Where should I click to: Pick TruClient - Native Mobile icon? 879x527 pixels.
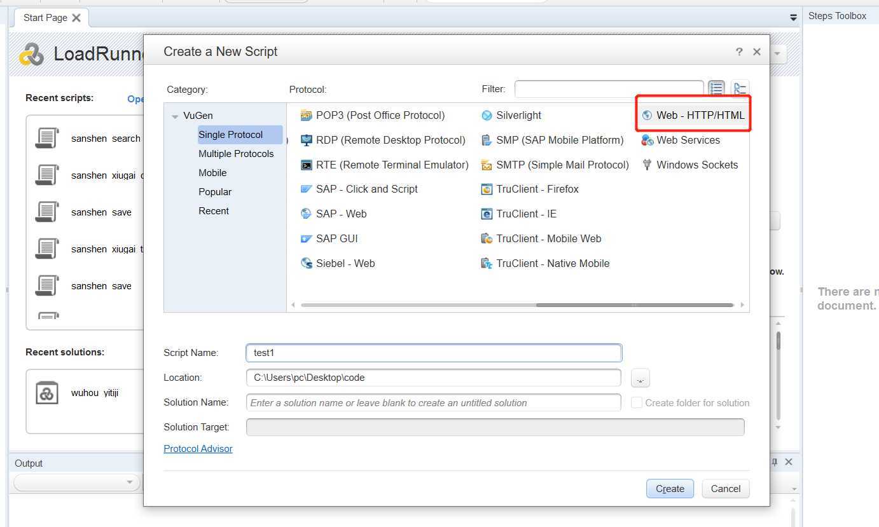click(487, 263)
